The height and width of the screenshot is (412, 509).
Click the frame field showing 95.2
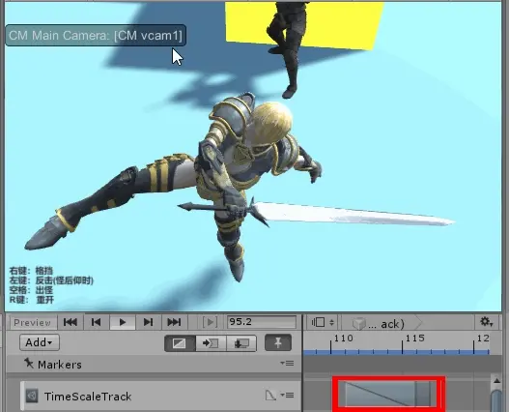262,322
